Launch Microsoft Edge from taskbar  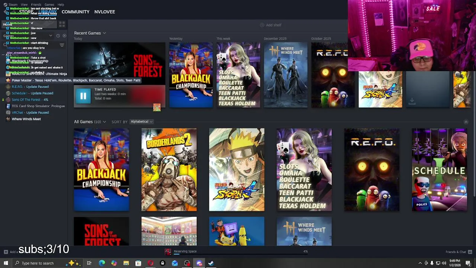(102, 263)
